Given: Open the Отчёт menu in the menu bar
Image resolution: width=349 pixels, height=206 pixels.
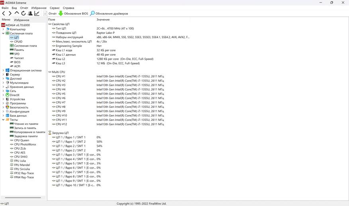Looking at the screenshot, I should pos(24,8).
